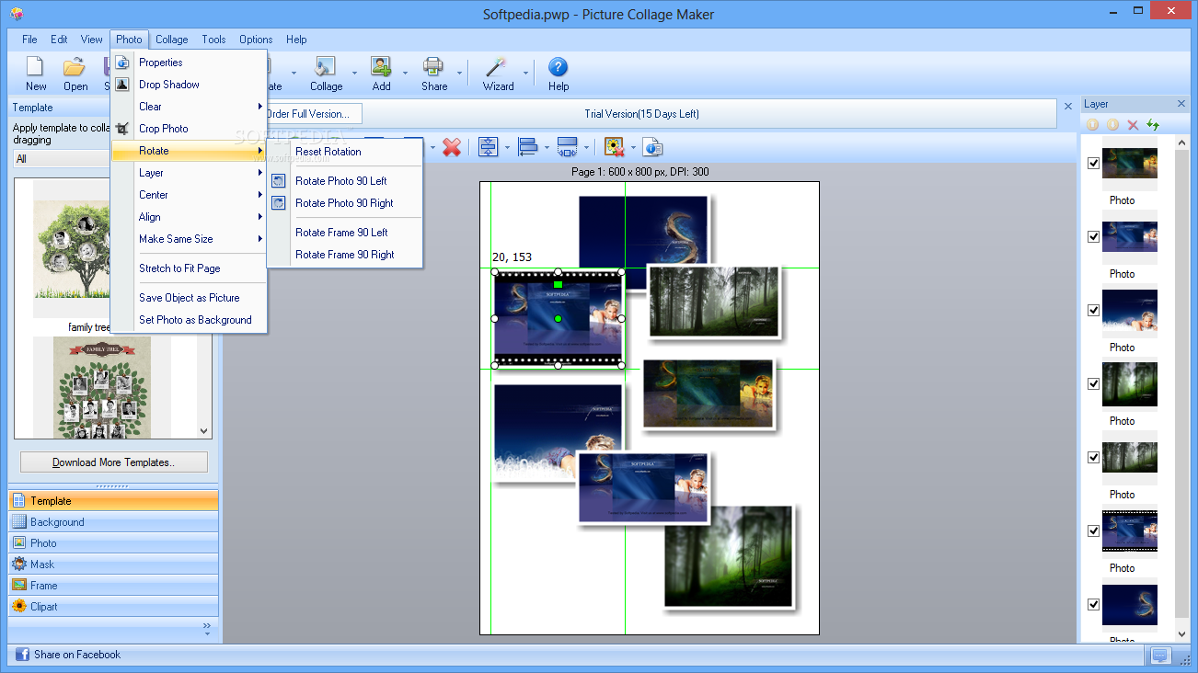Click the Mask gear icon in the left sidebar
1198x673 pixels.
coord(19,565)
